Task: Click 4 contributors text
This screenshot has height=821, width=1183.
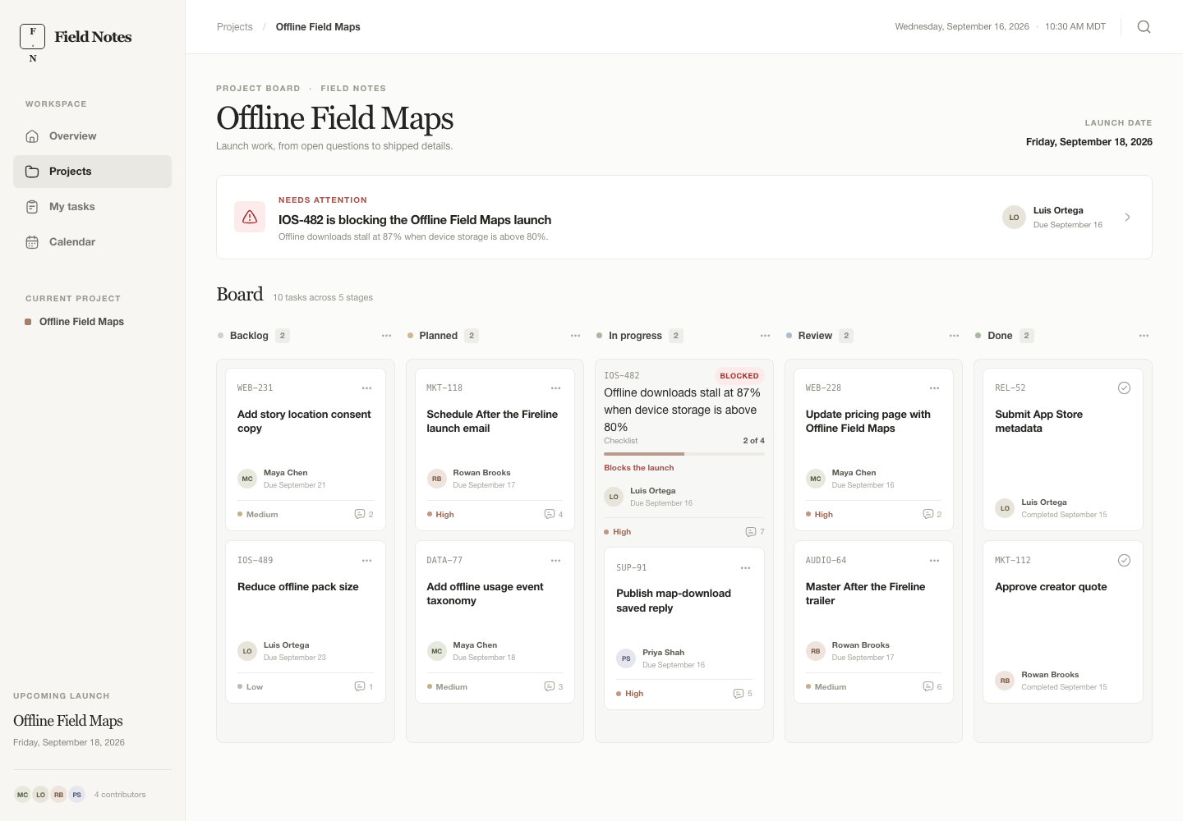Action: (120, 795)
